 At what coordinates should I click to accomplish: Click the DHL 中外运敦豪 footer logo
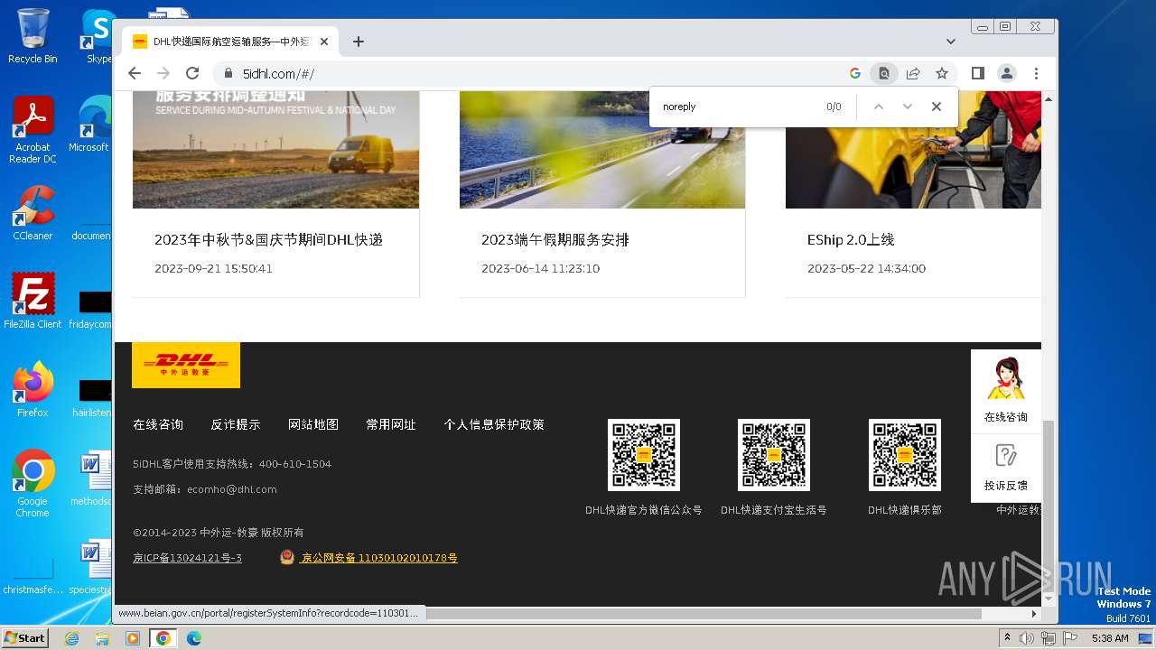186,365
